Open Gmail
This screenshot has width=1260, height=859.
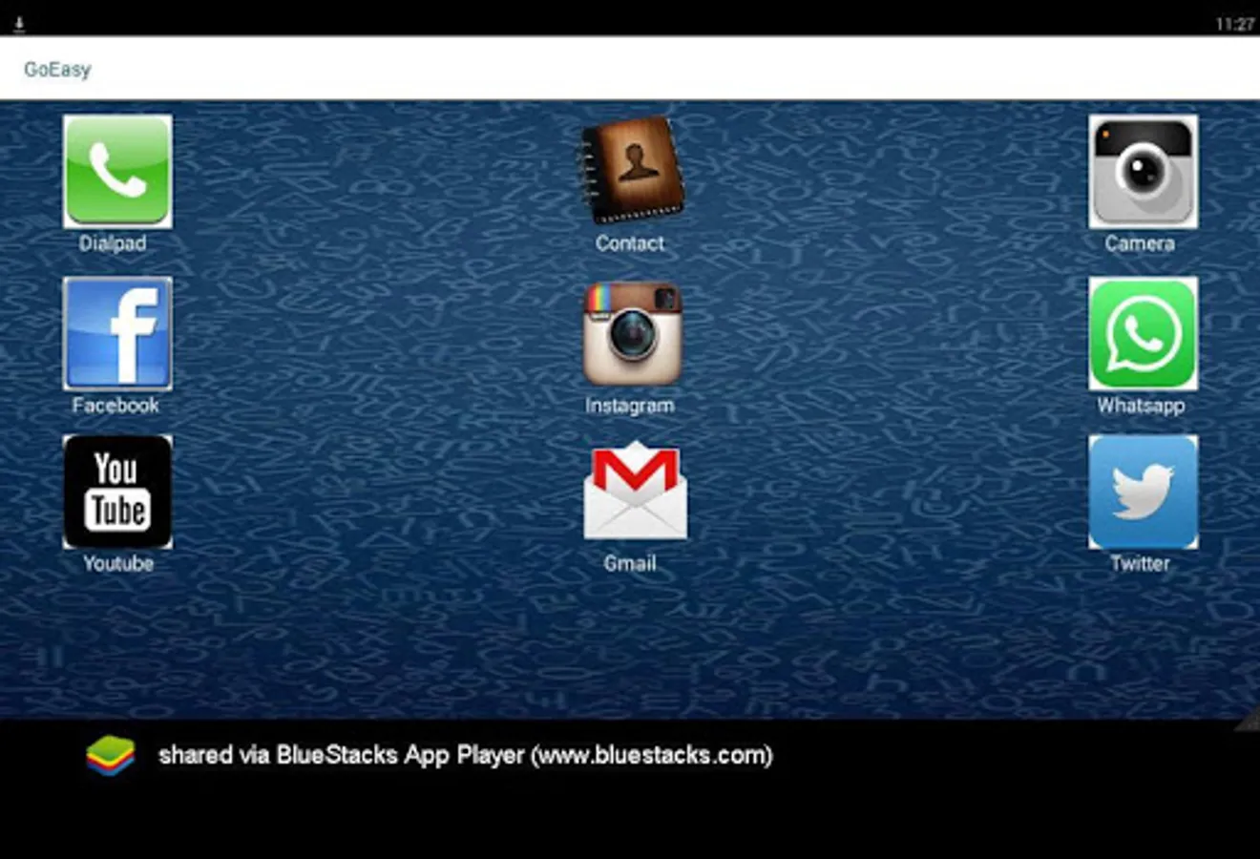[x=629, y=492]
